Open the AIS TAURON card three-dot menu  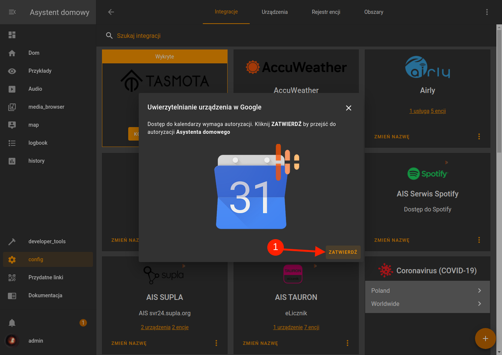click(348, 343)
